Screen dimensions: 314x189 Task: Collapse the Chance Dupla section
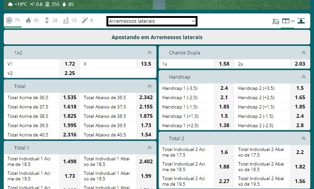tap(303, 53)
